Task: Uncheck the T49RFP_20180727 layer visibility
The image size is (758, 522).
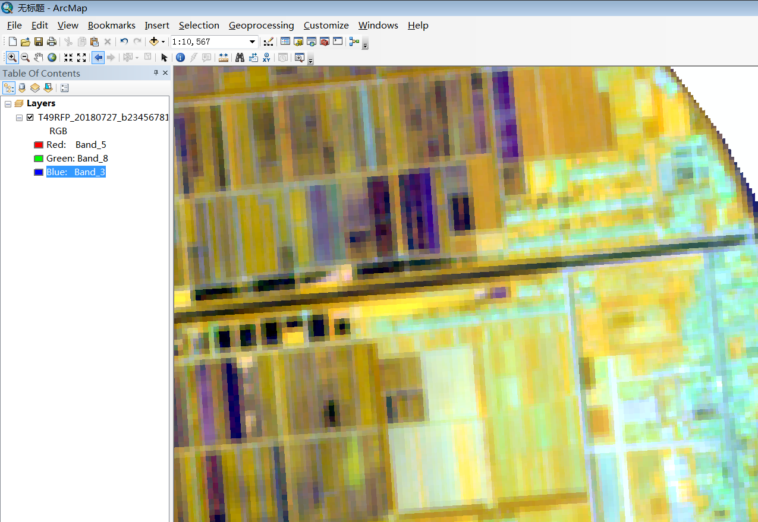Action: click(30, 117)
